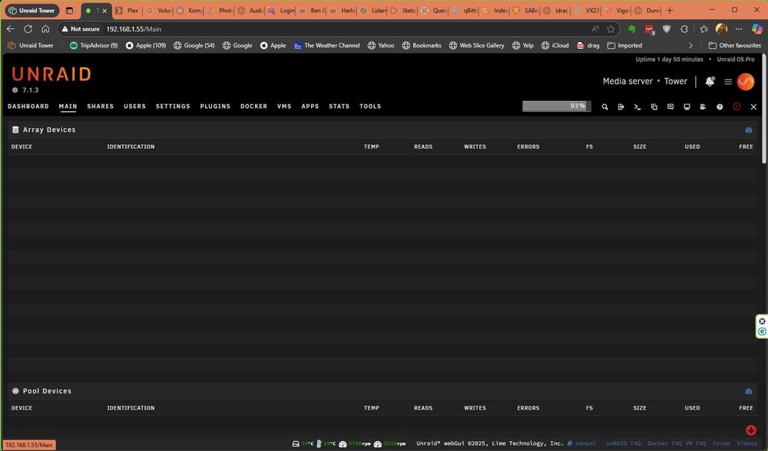Click the Array Devices gauge icon
The height and width of the screenshot is (451, 768).
748,130
